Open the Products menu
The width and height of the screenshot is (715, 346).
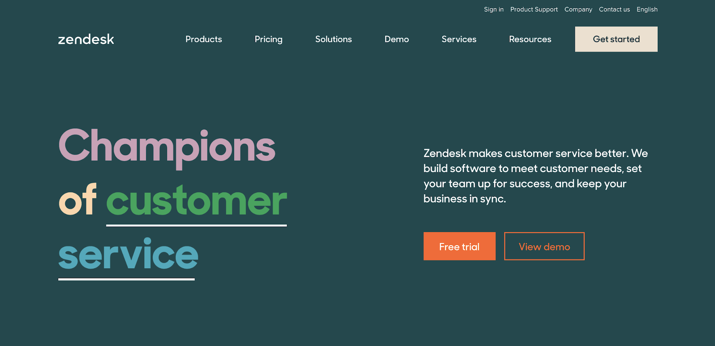pos(203,39)
